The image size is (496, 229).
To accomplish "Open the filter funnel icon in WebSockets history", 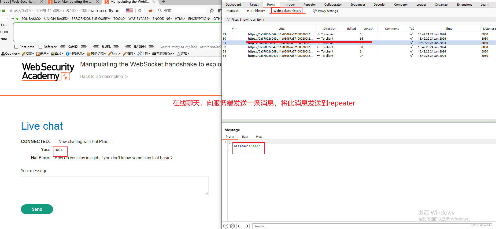I will tap(228, 20).
